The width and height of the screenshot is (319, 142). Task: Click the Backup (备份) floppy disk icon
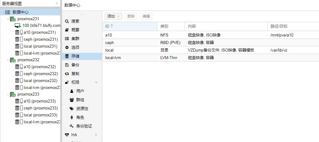pos(67,65)
